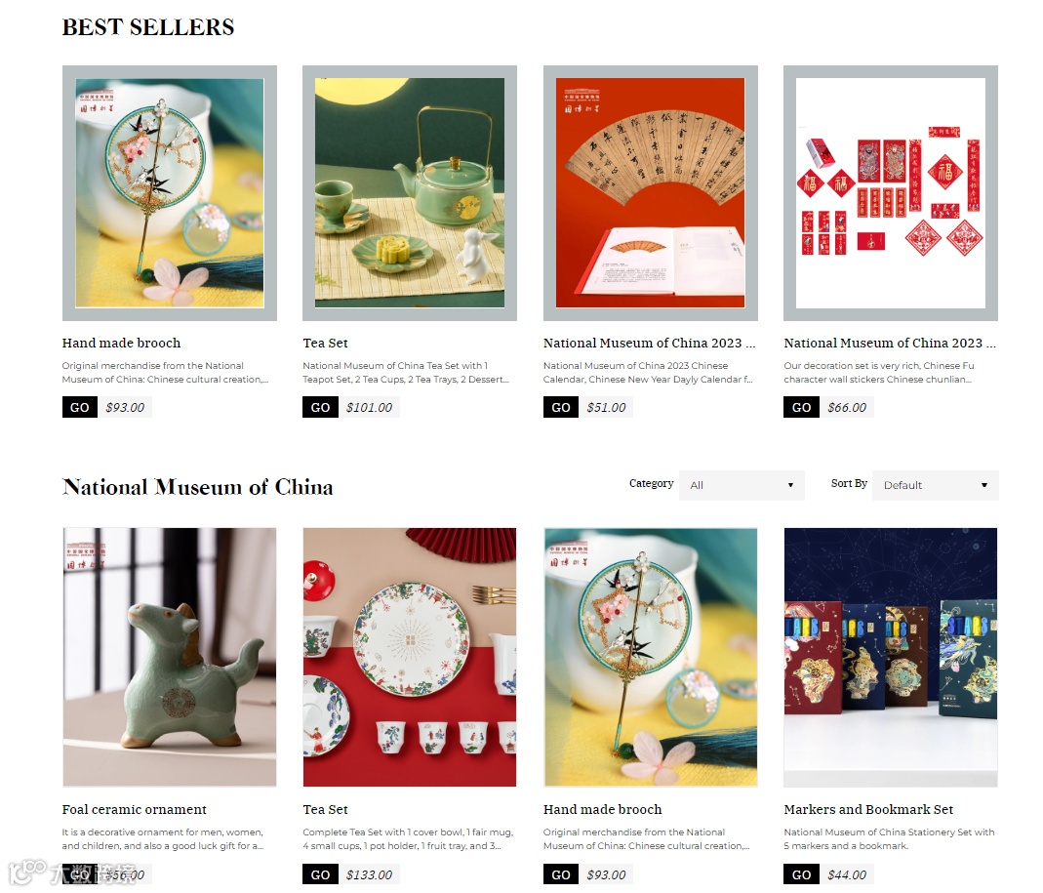
Task: Open the green teapot Tea Set image
Action: [410, 193]
